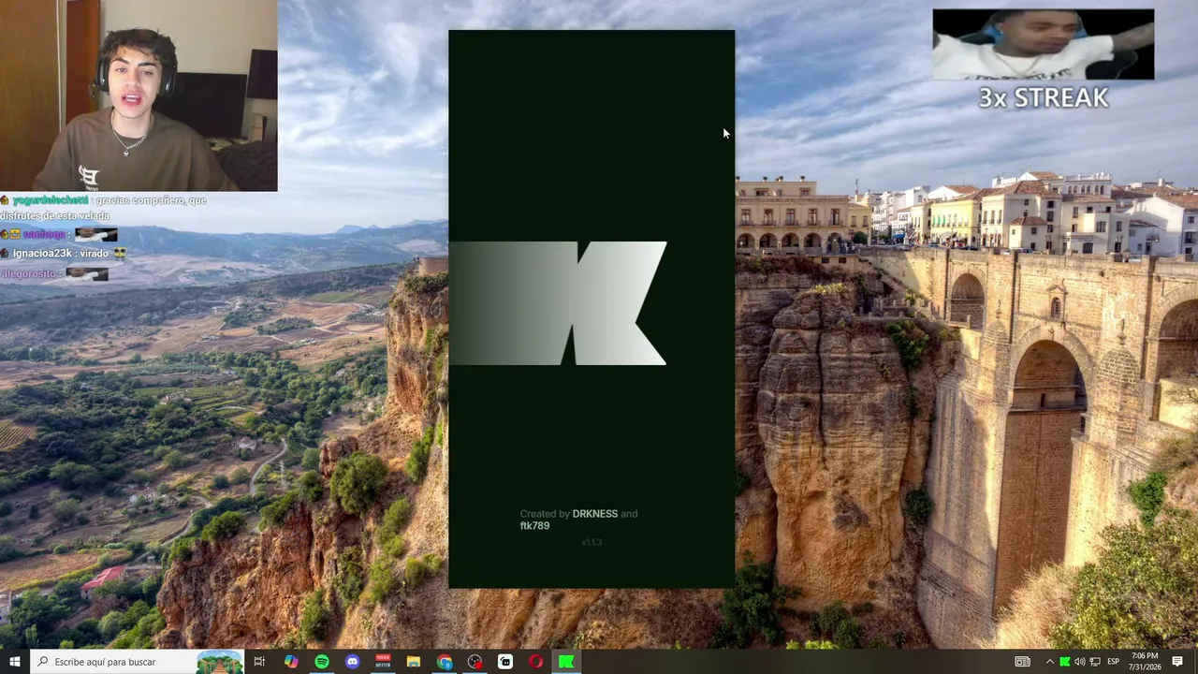Click the search highlights bridge picture
This screenshot has width=1198, height=674.
[220, 662]
